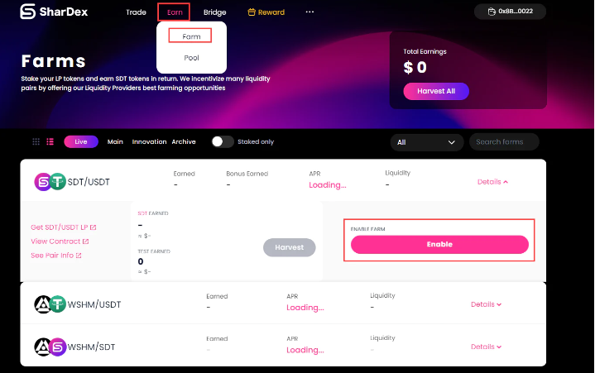
Task: Switch to list view layout icon
Action: [50, 141]
